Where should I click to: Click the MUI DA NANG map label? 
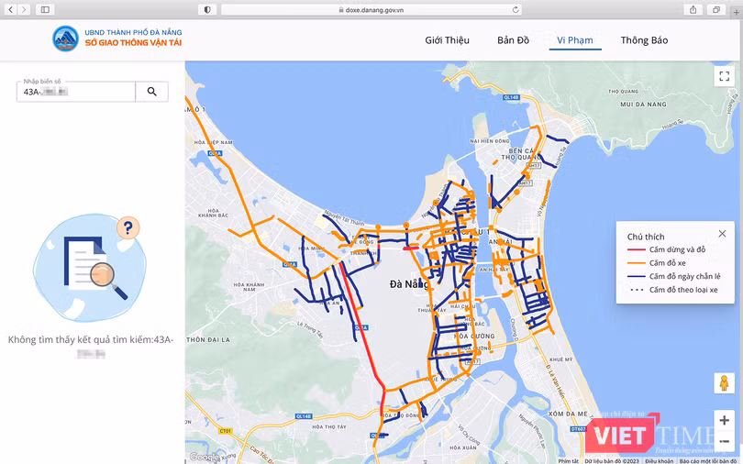tap(644, 105)
